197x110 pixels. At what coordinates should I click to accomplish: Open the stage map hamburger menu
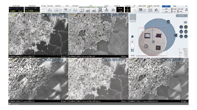point(186,22)
